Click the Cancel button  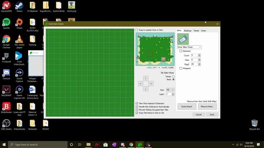[x=199, y=115]
